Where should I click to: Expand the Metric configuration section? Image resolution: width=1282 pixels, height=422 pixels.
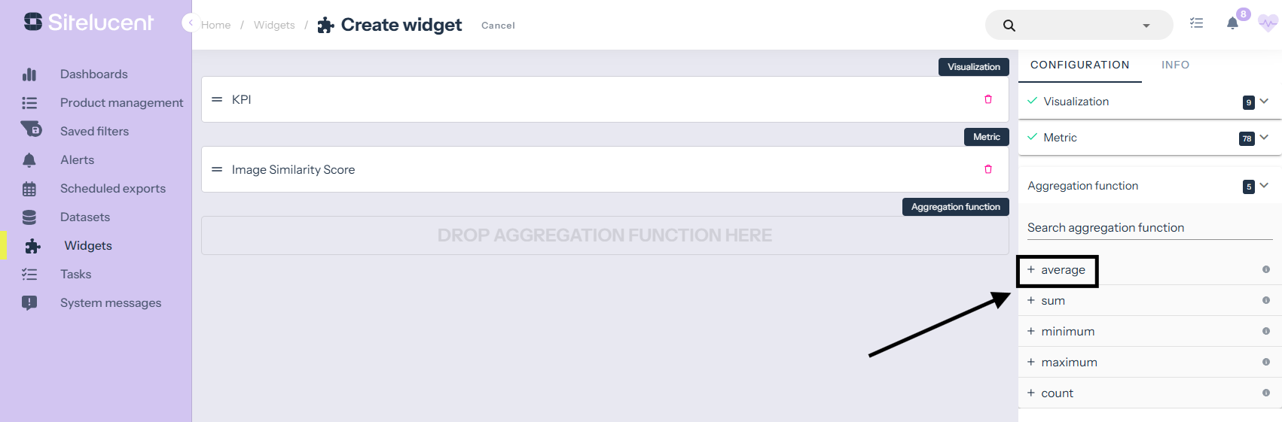1264,137
